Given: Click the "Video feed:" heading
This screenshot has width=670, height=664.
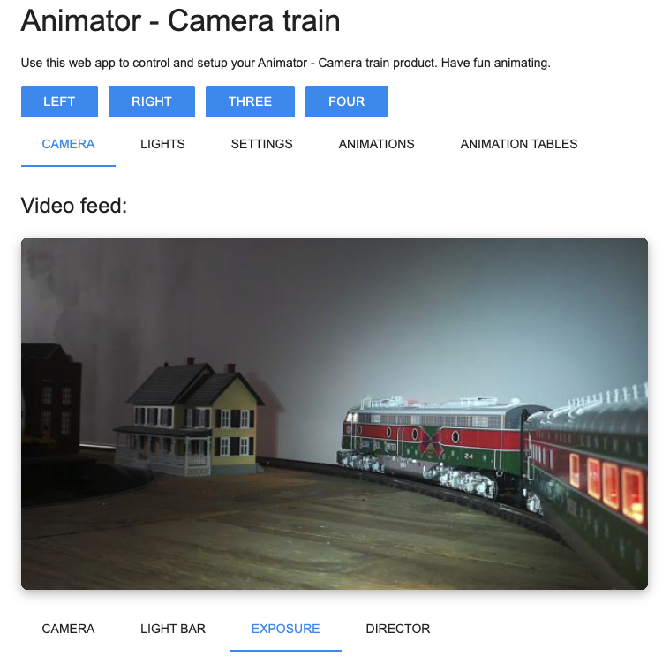Looking at the screenshot, I should [x=74, y=206].
